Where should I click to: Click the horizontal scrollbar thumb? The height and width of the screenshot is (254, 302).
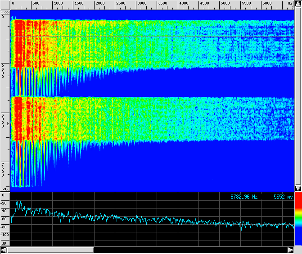coord(50,250)
